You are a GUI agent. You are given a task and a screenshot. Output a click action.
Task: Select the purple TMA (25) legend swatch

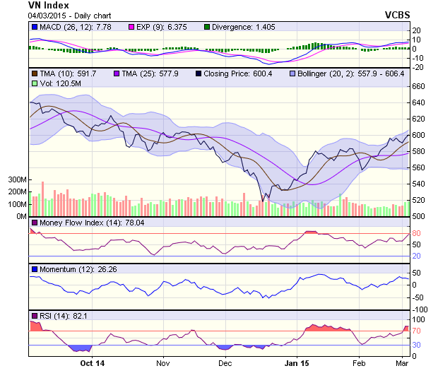pos(117,73)
